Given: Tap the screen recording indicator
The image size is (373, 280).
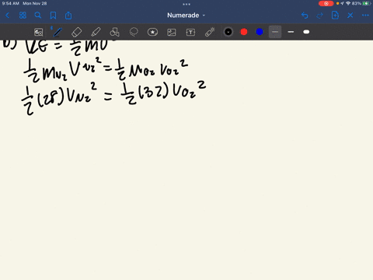Looking at the screenshot, I should tap(326, 4).
